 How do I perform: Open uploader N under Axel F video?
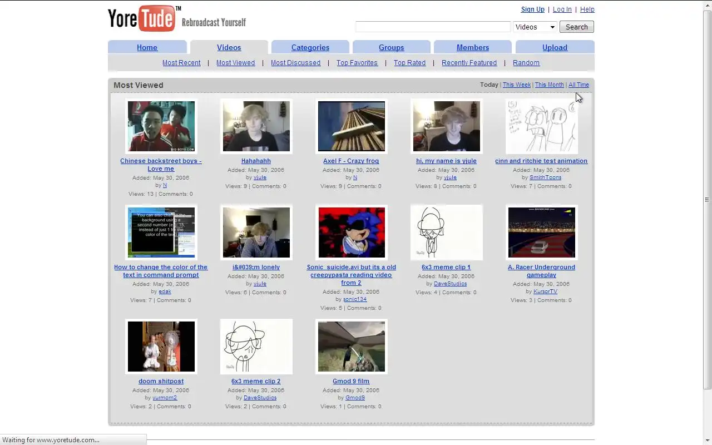click(355, 177)
